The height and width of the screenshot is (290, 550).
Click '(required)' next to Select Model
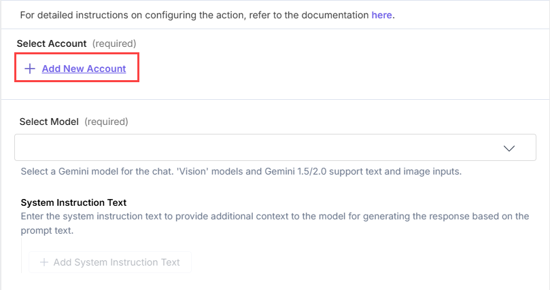coord(105,122)
